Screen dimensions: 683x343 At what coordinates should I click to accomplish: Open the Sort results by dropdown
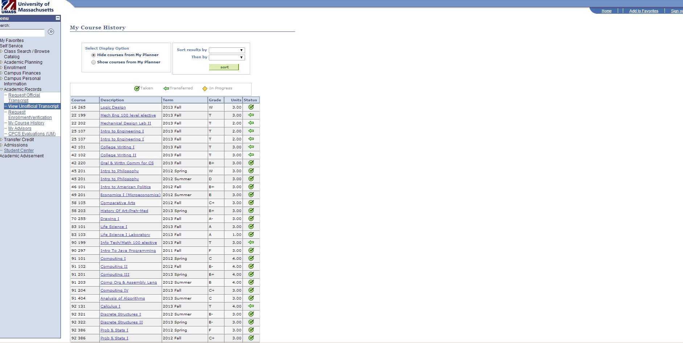coord(227,50)
